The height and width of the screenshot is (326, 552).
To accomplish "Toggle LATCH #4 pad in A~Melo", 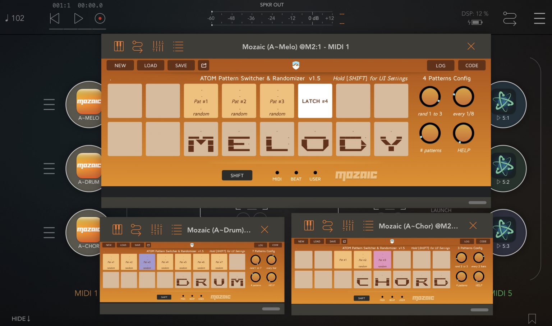I will tap(315, 101).
